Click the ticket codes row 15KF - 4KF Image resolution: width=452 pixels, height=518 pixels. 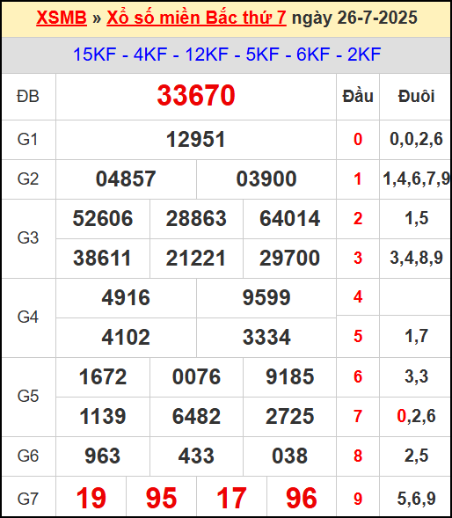pyautogui.click(x=227, y=55)
